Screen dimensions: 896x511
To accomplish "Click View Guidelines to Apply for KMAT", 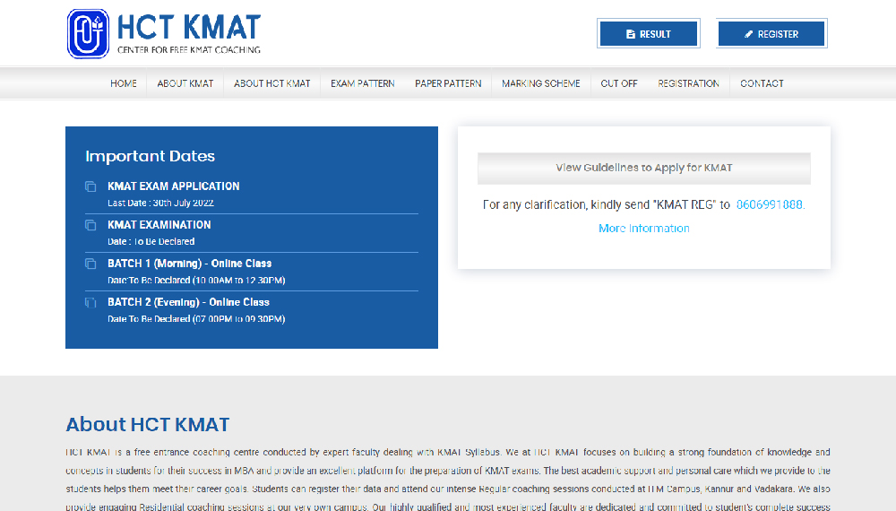I will pyautogui.click(x=643, y=168).
